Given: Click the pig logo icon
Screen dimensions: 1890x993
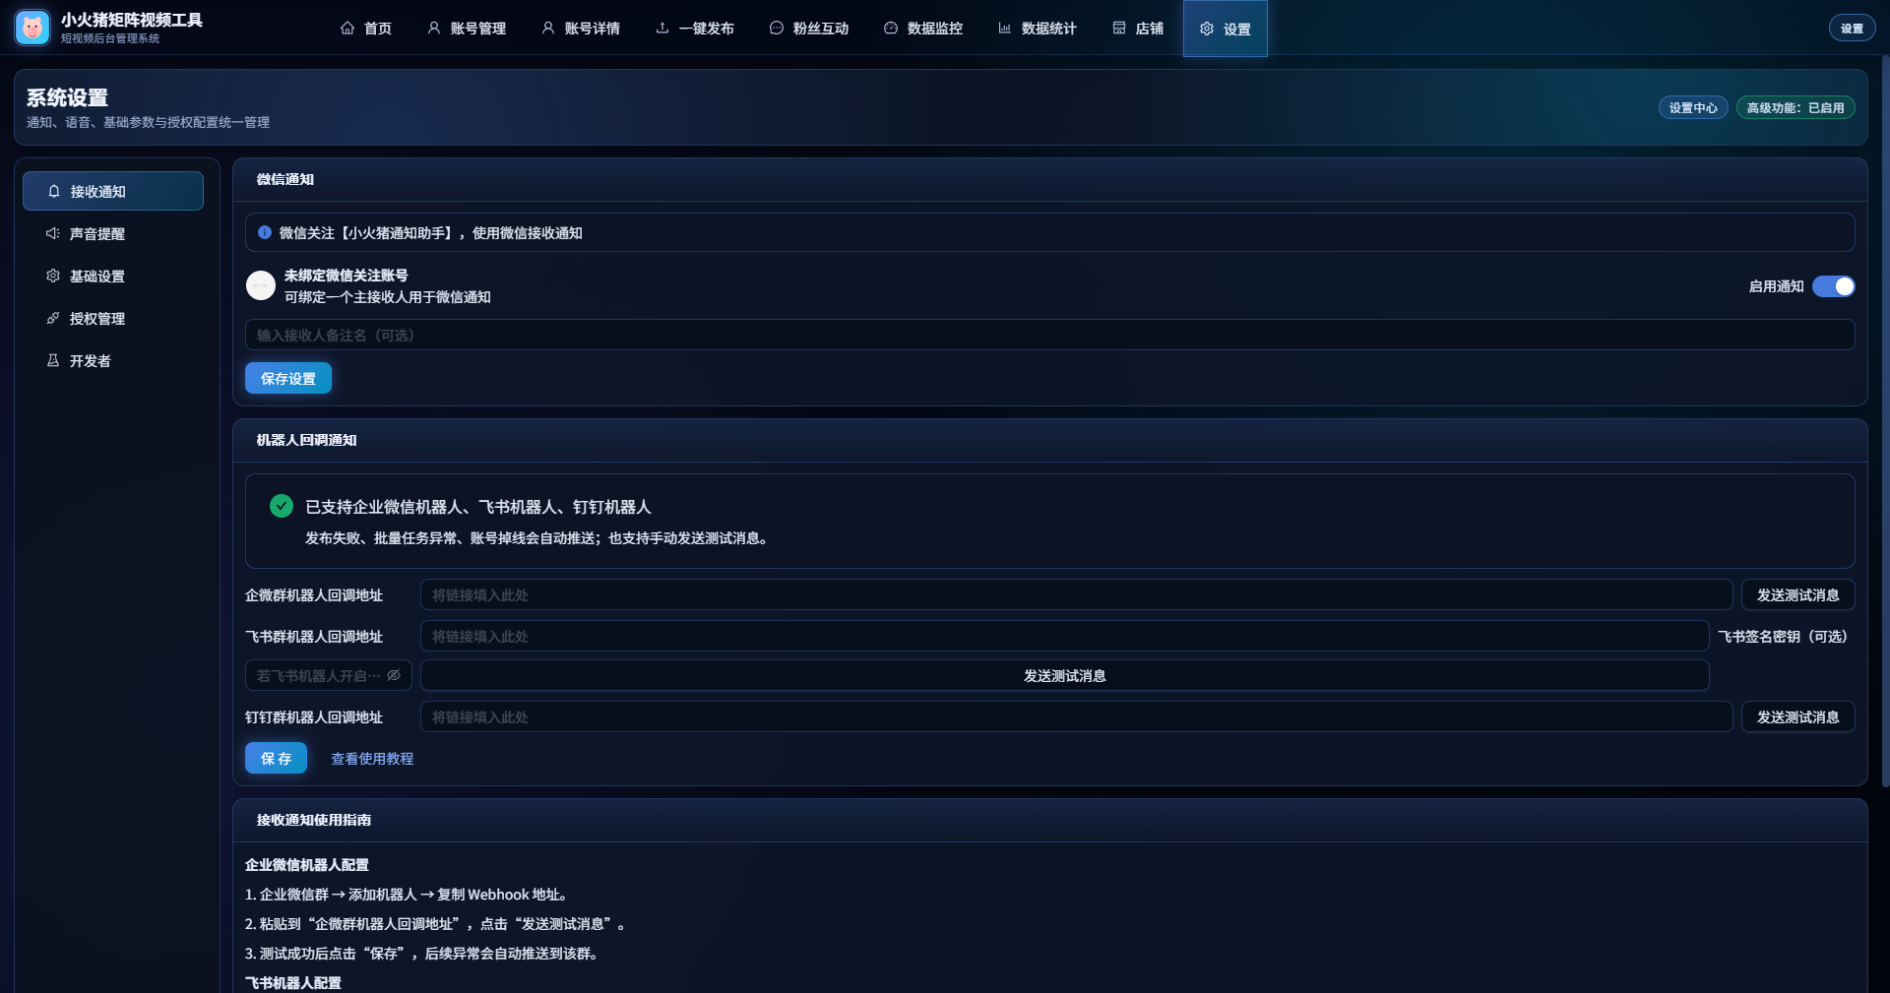Looking at the screenshot, I should pos(32,28).
